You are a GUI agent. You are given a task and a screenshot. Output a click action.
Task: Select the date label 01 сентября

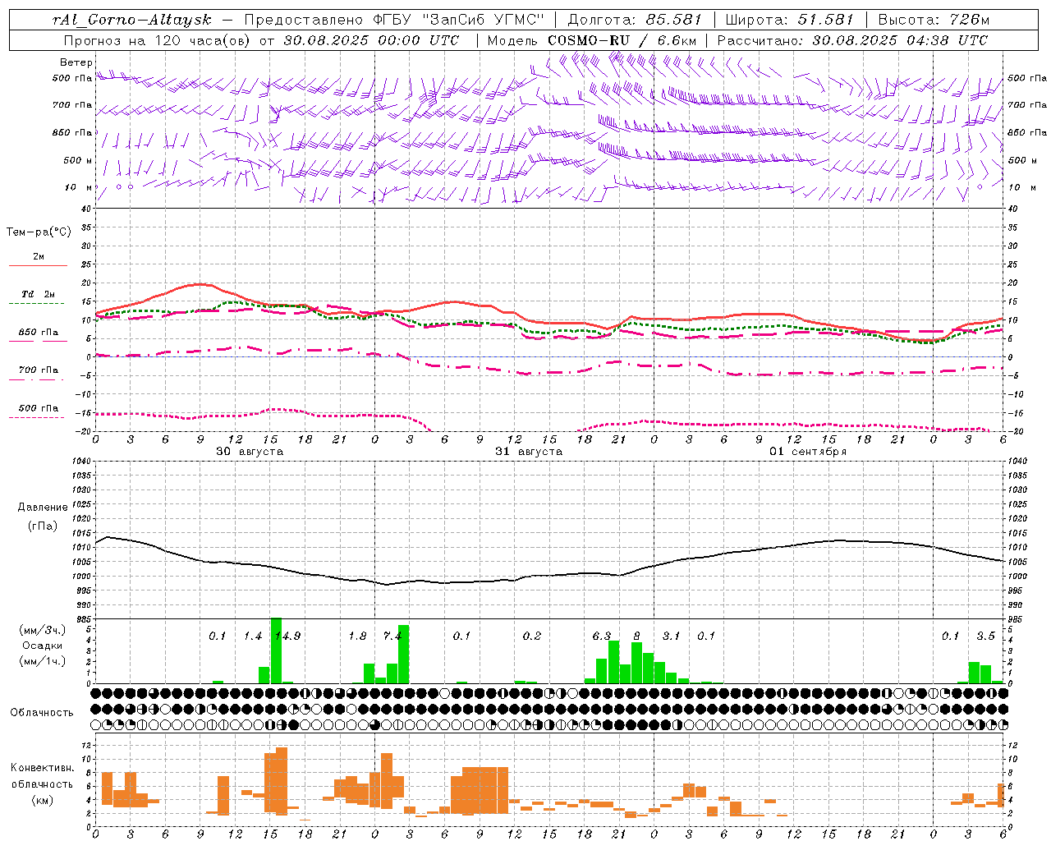coord(808,452)
